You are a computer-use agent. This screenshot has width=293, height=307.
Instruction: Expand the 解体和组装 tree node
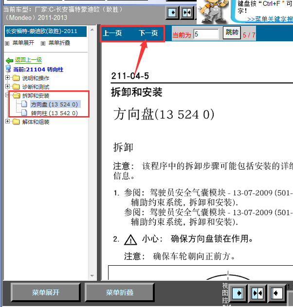pyautogui.click(x=7, y=121)
